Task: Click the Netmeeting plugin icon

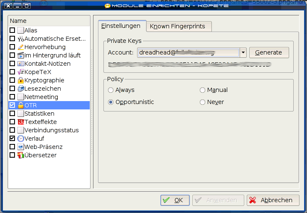Action: pos(20,97)
